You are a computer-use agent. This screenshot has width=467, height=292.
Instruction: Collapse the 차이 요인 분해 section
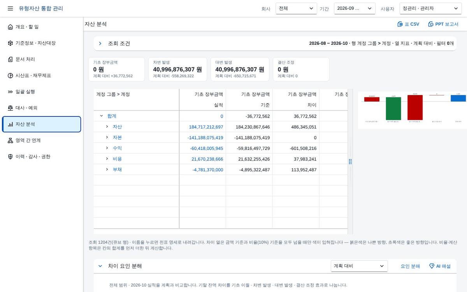click(100, 266)
